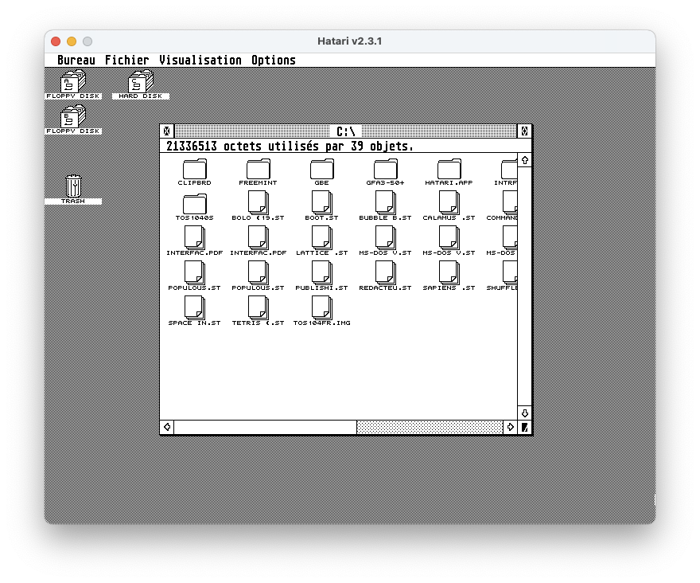Image resolution: width=700 pixels, height=583 pixels.
Task: Select the FREEMINT folder
Action: (x=258, y=172)
